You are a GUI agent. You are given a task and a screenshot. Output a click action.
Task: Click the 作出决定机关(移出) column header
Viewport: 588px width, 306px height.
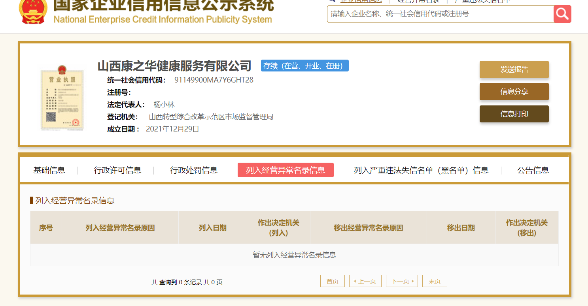coord(527,228)
